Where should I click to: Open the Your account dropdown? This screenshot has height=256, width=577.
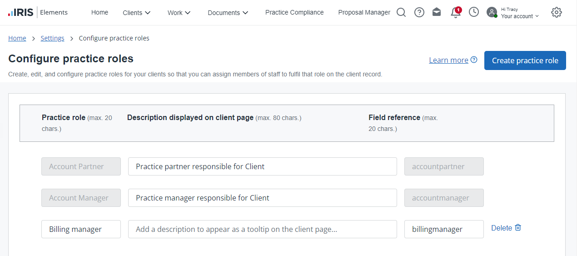(520, 16)
